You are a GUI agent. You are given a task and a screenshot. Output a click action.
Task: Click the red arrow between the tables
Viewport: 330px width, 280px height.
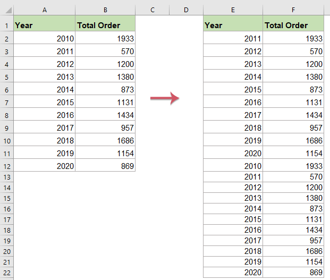coord(164,98)
